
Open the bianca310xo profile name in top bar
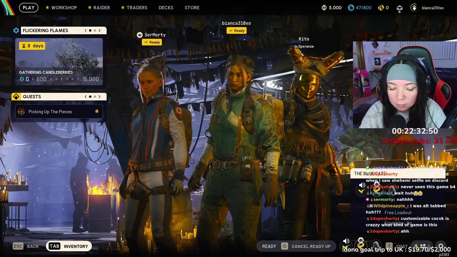pos(433,8)
